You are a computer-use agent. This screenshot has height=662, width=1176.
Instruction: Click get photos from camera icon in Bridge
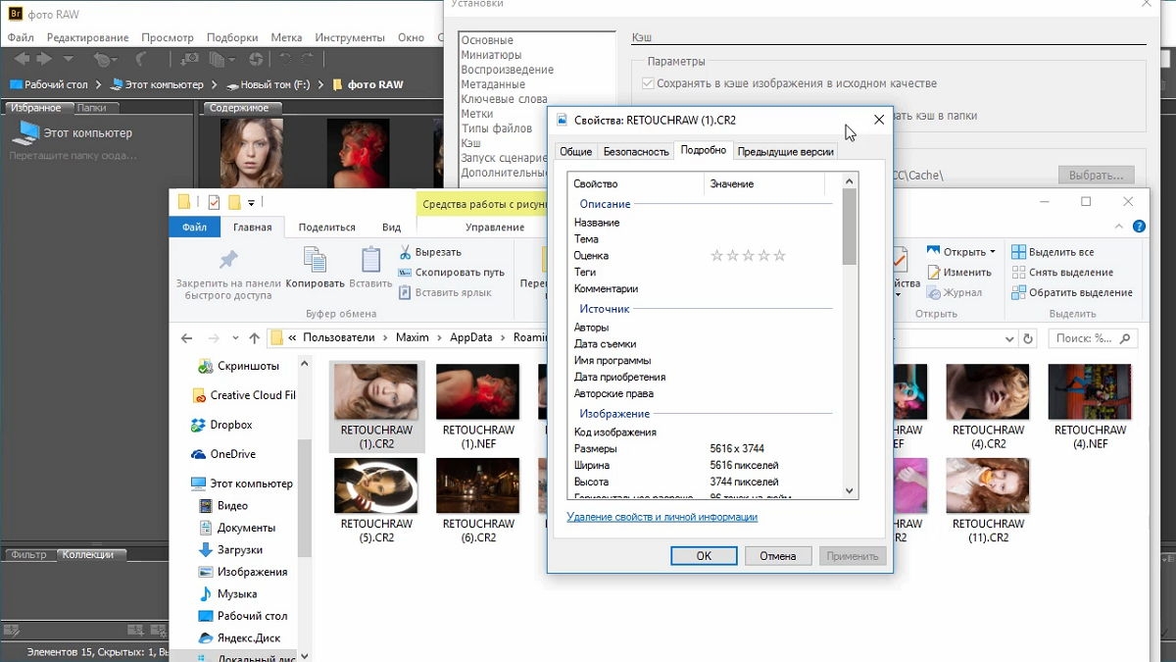point(189,60)
